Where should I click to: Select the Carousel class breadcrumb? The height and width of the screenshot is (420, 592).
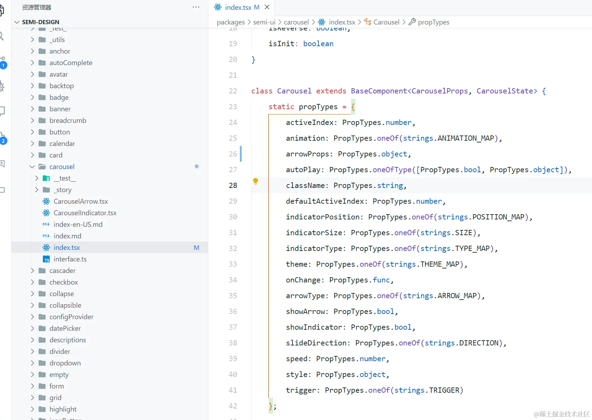click(x=386, y=22)
